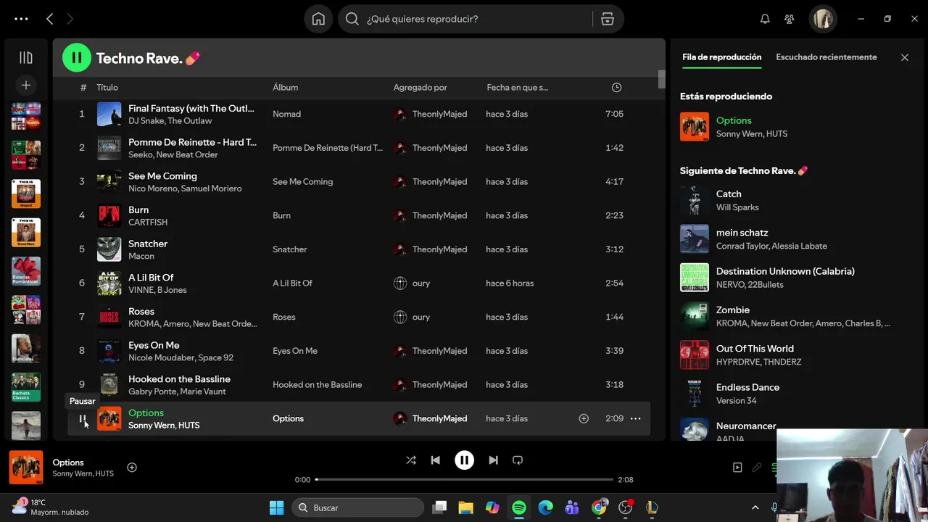Open File Explorer from the taskbar
Viewport: 928px width, 522px height.
click(x=465, y=507)
